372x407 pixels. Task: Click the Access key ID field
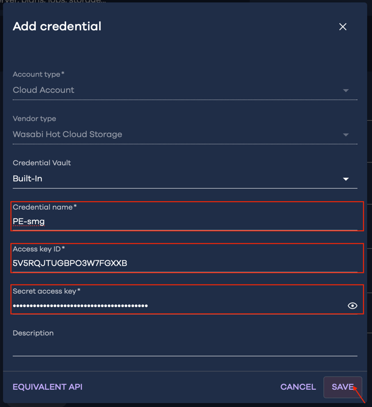[x=144, y=263]
